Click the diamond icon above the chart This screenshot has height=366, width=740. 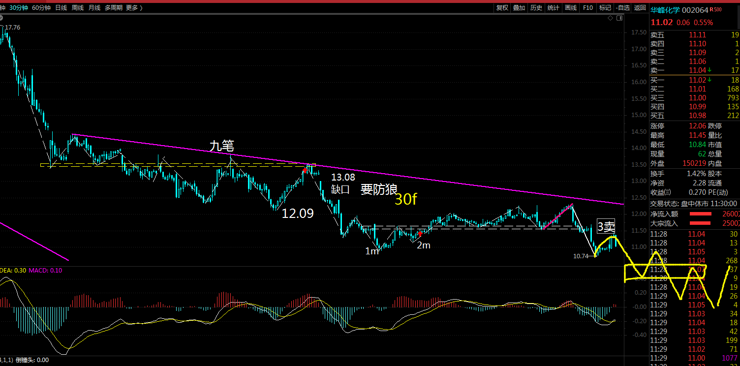pos(611,18)
